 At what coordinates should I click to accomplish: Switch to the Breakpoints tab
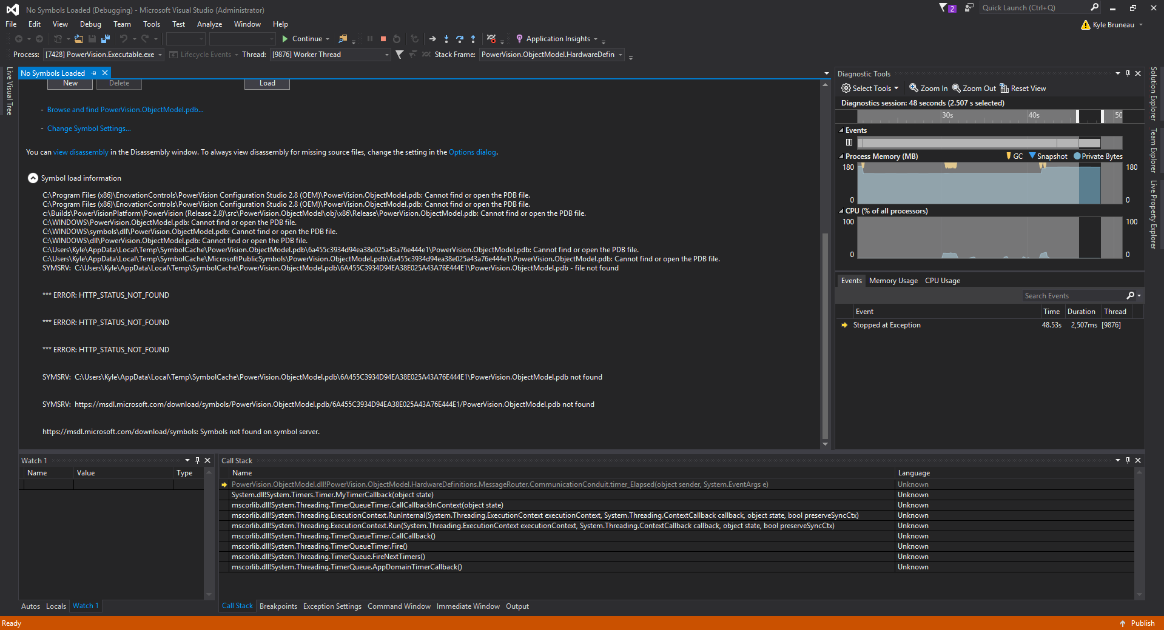click(278, 606)
